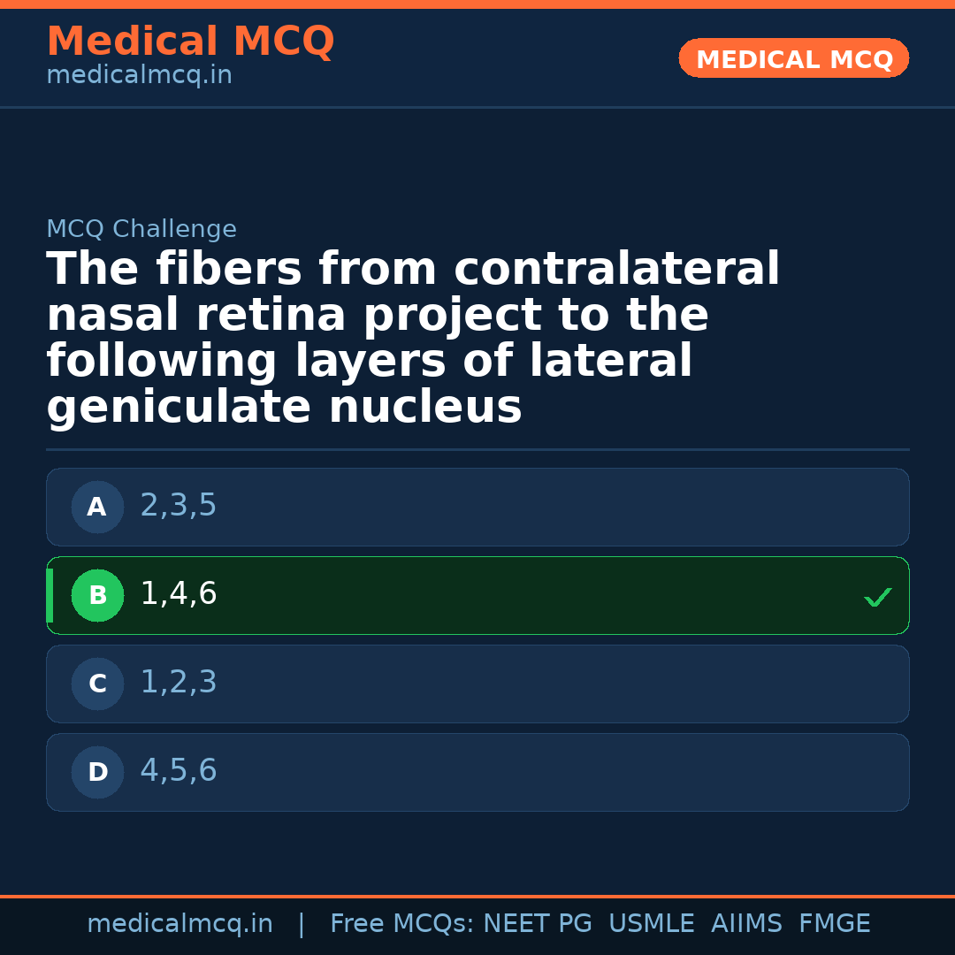Screen dimensions: 955x955
Task: Click the MCQ Challenge label
Action: (x=141, y=230)
